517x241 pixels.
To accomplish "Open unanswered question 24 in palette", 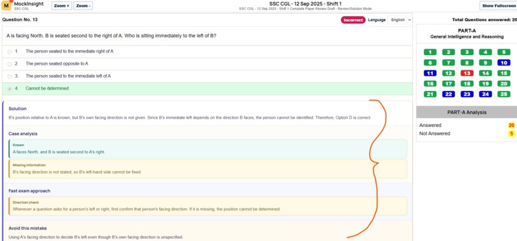I will 486,94.
